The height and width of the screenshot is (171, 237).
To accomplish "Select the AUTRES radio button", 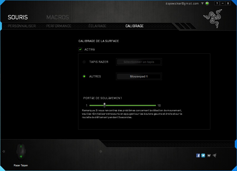I will point(84,76).
